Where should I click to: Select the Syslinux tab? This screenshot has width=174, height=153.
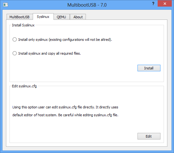(43, 17)
